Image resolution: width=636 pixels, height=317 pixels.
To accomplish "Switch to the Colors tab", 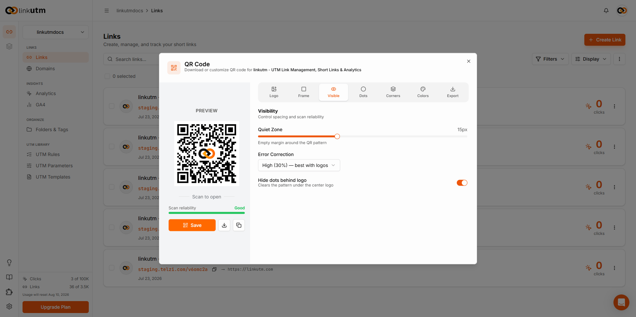I will [423, 92].
